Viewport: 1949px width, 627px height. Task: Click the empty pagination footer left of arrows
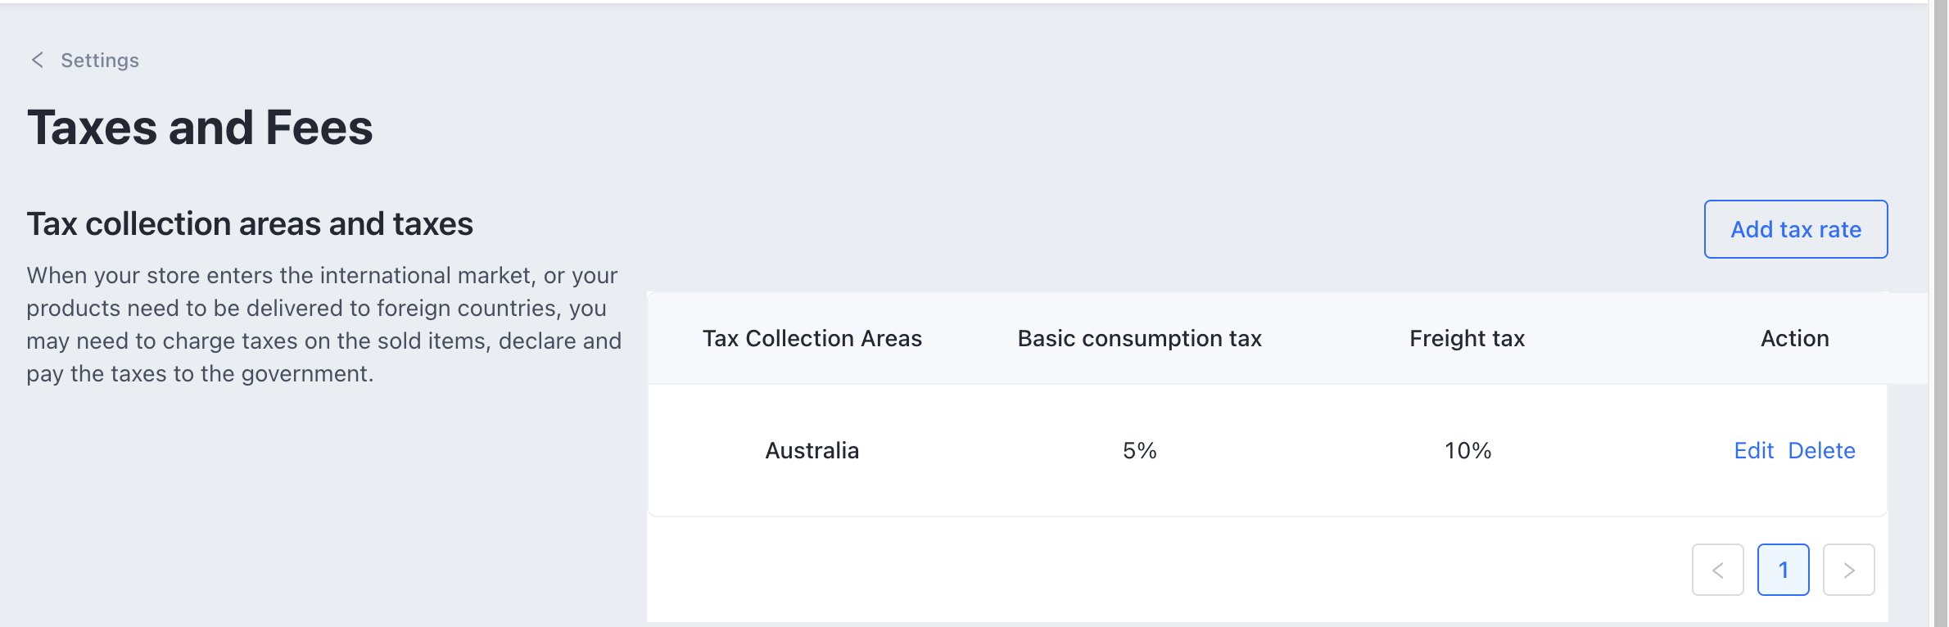click(1146, 570)
